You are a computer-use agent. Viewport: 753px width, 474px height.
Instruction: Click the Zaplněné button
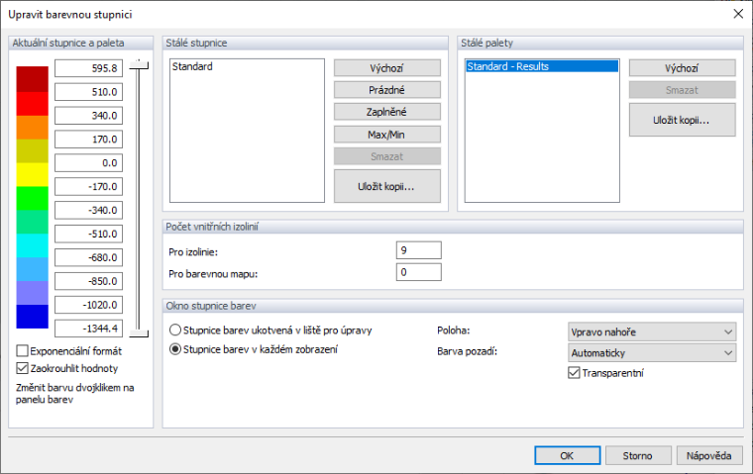[387, 112]
